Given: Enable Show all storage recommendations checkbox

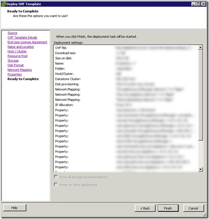Looking at the screenshot, I should 56,177.
